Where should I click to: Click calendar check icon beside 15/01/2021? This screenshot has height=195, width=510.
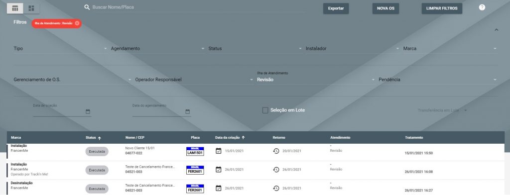[219, 151]
